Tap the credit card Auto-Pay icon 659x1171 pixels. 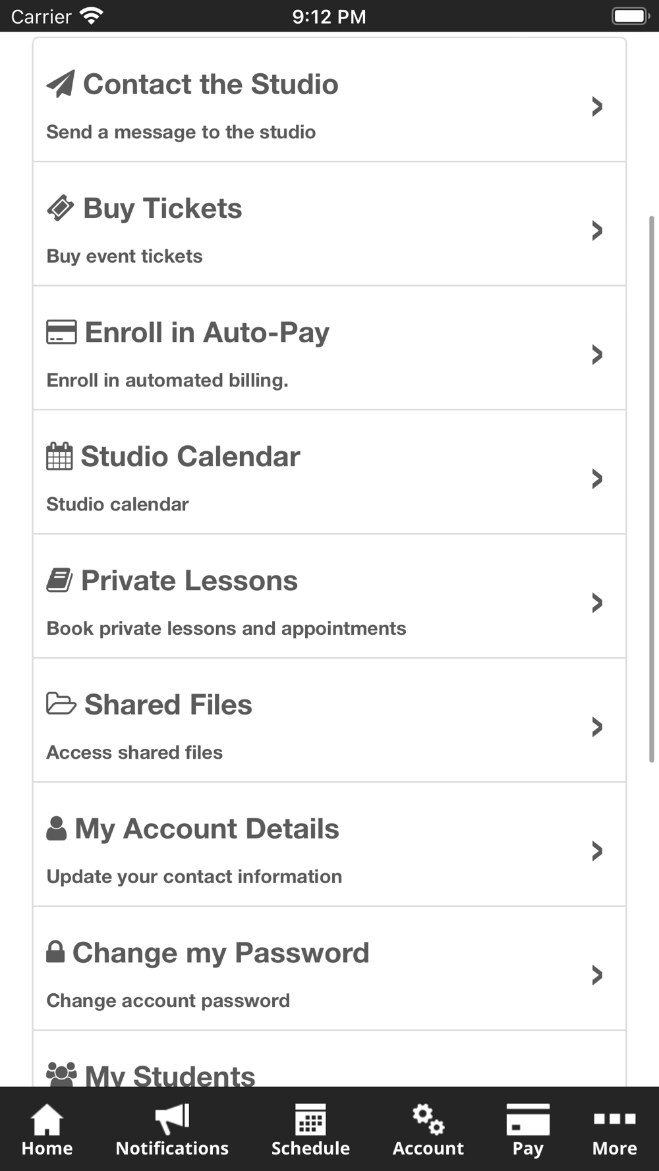pos(61,332)
